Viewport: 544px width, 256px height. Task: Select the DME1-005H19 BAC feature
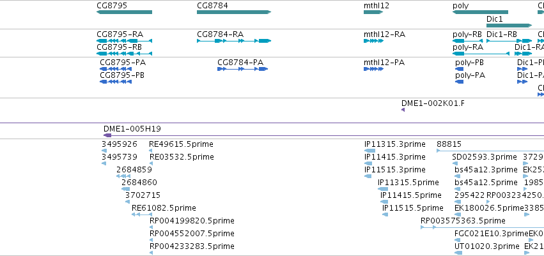click(323, 135)
